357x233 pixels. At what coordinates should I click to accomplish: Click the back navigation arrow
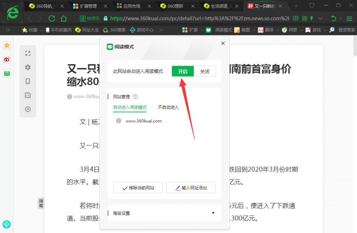pyautogui.click(x=30, y=19)
